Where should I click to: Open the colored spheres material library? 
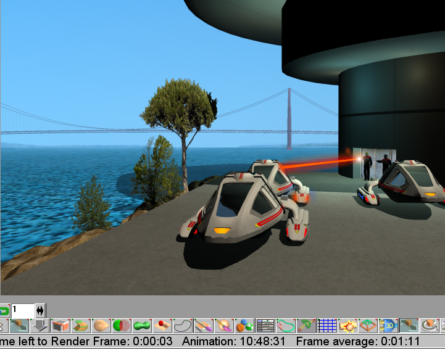click(244, 326)
